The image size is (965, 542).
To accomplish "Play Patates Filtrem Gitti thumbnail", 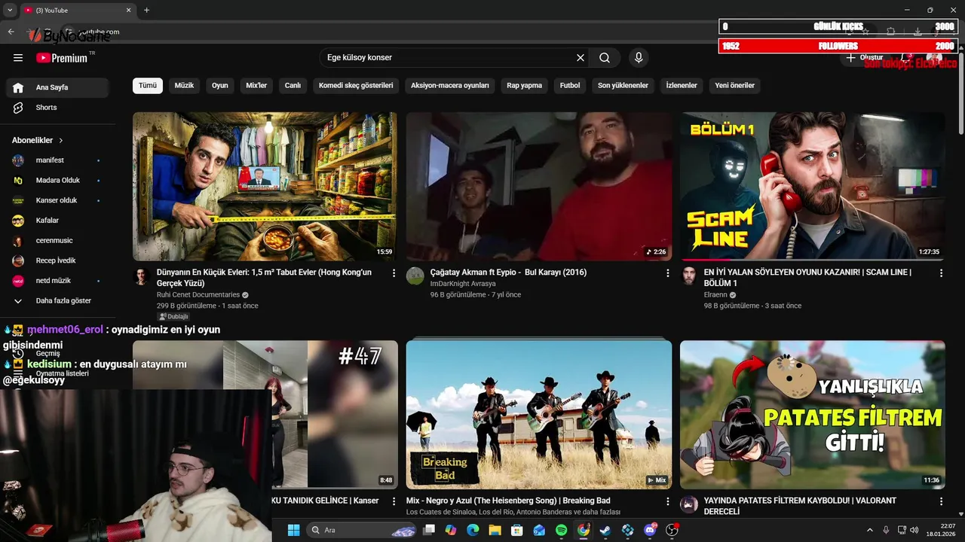I will click(813, 415).
